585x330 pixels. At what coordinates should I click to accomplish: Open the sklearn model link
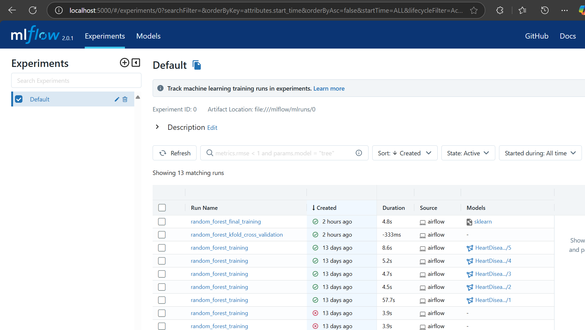pyautogui.click(x=483, y=222)
